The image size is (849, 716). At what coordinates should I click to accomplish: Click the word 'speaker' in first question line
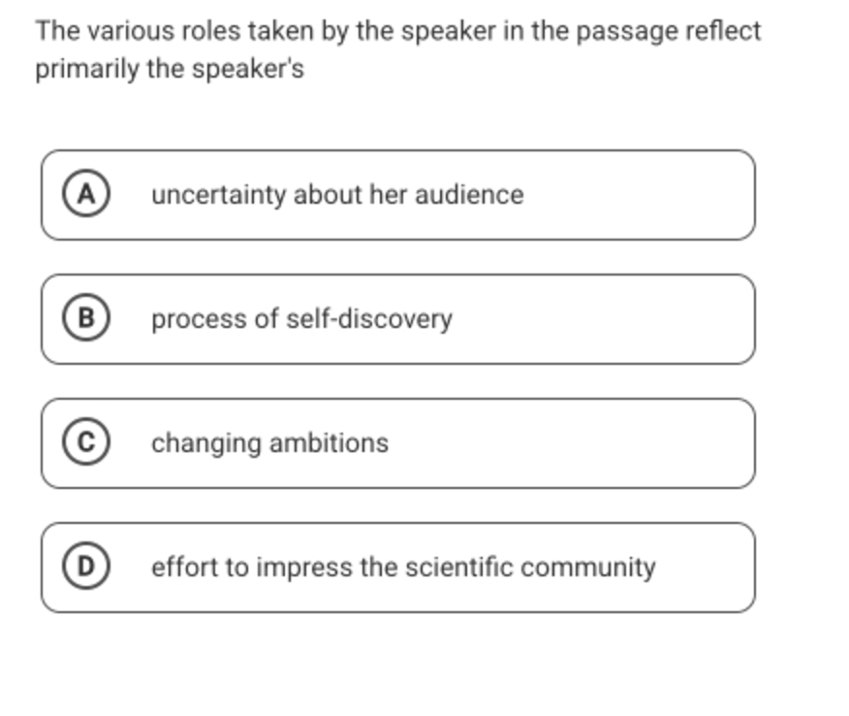[x=449, y=32]
